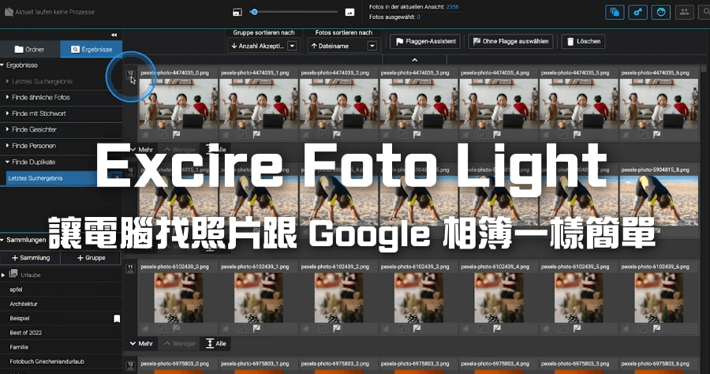Select the Familie collection
Screen dimensions: 710x374
(x=61, y=347)
